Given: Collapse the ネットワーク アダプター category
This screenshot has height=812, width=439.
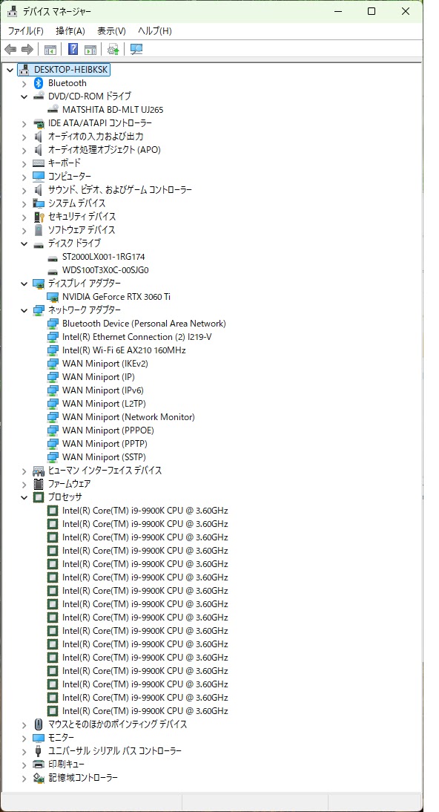Looking at the screenshot, I should (24, 310).
